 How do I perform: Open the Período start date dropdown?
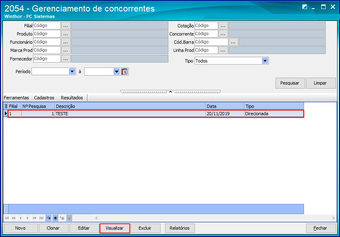(x=72, y=72)
